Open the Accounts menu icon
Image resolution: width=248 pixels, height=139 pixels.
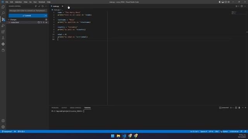[x=3, y=121]
